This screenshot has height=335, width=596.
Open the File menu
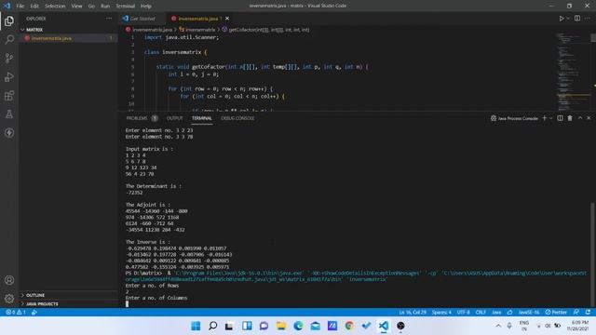(20, 6)
